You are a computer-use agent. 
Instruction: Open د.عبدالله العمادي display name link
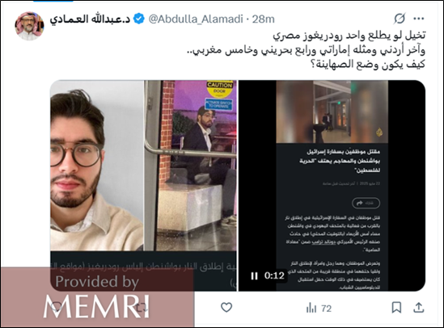pos(90,19)
